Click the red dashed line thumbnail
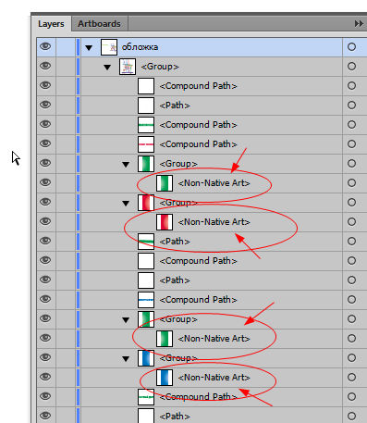Viewport: 367px width, 423px height. (146, 144)
